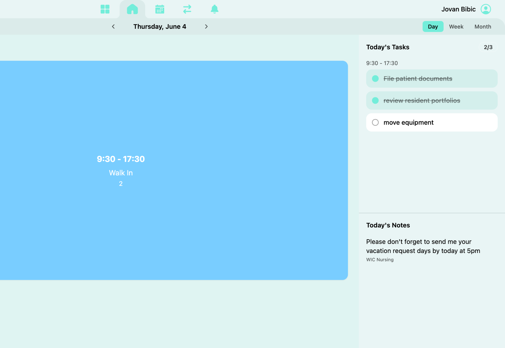
Task: Click the user profile avatar icon
Action: 486,9
